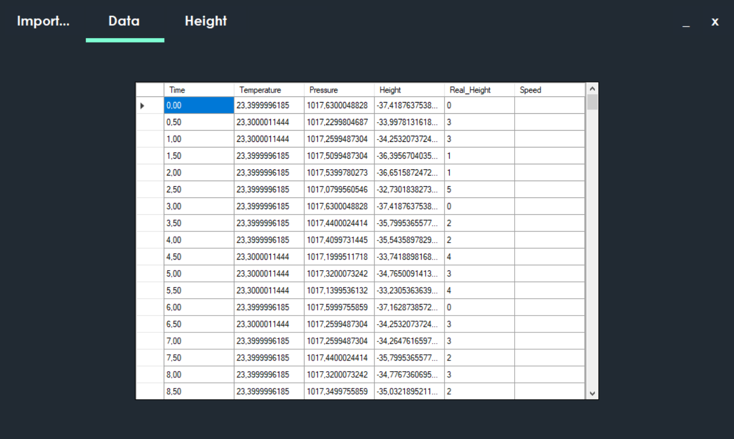734x439 pixels.
Task: Click the Time cell showing 4,50
Action: [x=198, y=257]
